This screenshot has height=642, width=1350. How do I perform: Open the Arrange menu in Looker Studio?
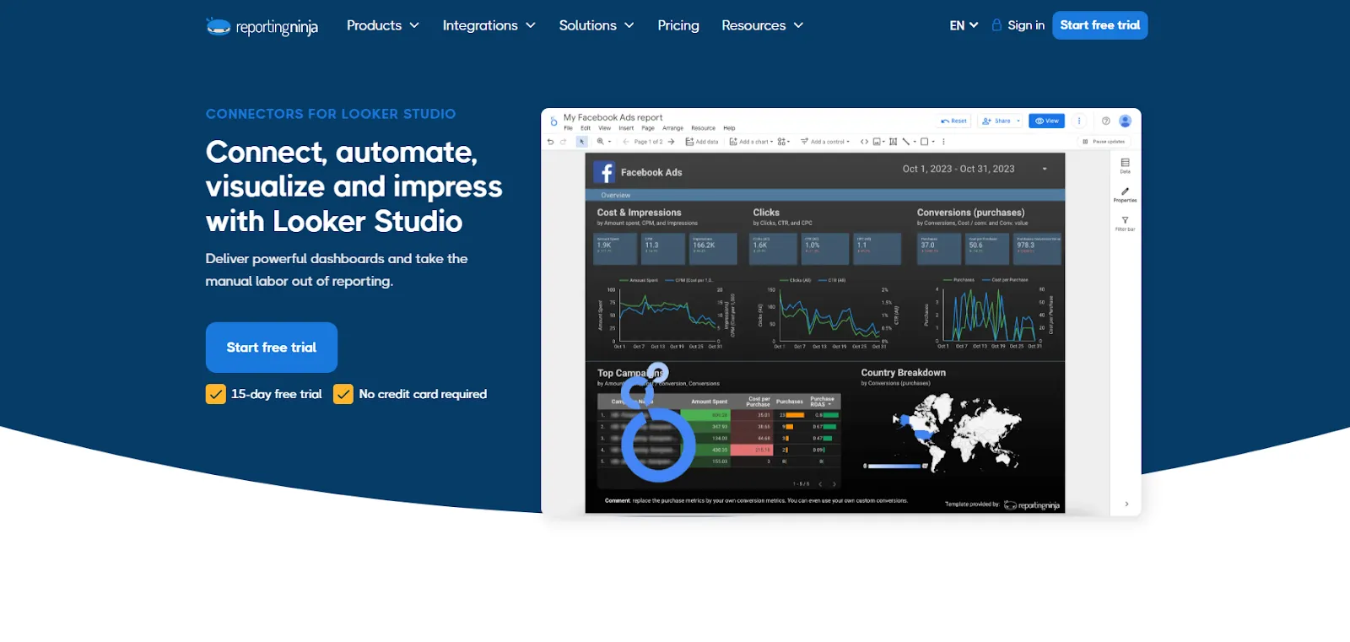click(672, 128)
